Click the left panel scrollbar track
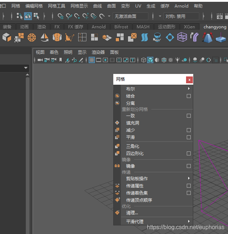The width and height of the screenshot is (228, 234). [27, 155]
